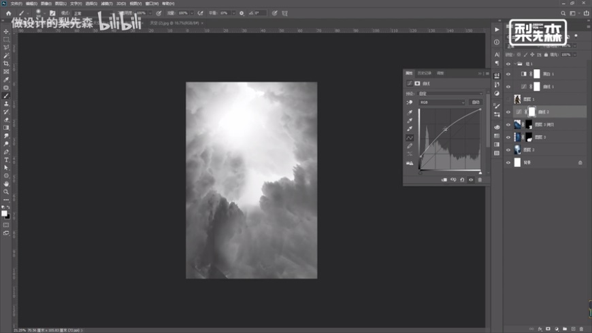Hide the 背景 layer

coord(508,162)
